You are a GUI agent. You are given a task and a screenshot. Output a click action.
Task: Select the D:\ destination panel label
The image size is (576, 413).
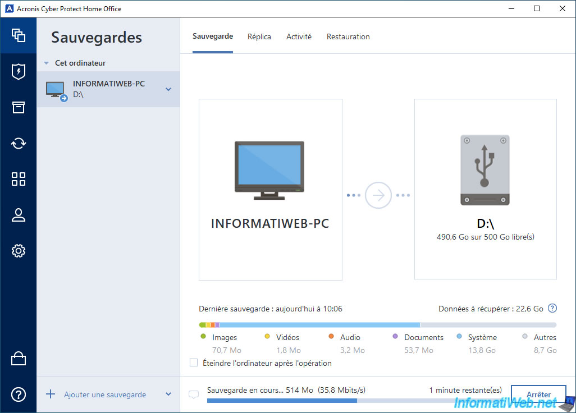[485, 223]
